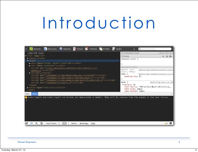Open the Scripts panel icon

point(75,49)
